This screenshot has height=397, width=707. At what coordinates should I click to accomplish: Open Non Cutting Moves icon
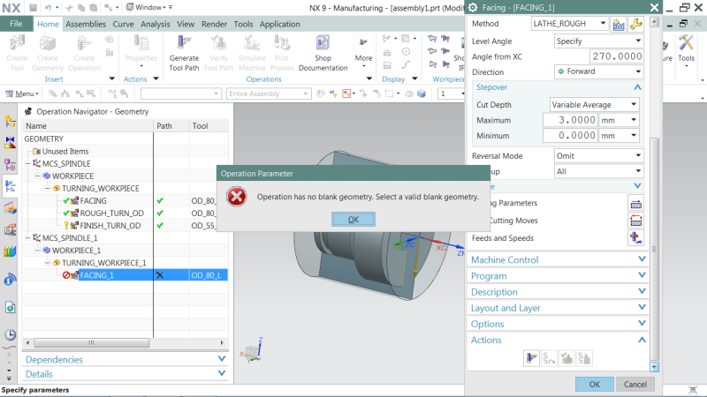coord(635,221)
